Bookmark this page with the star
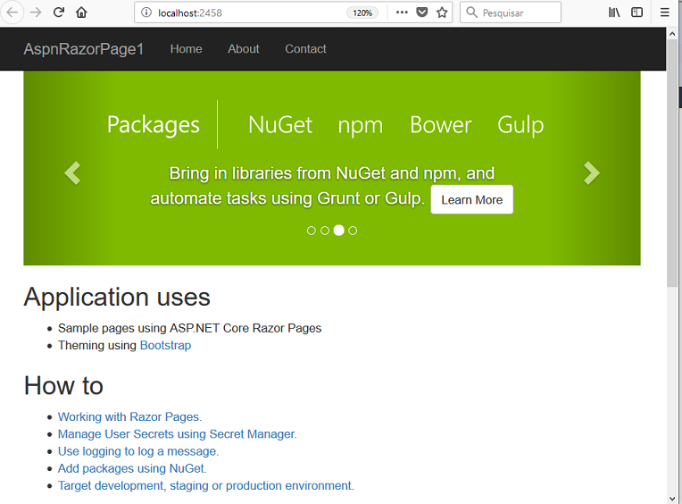 pyautogui.click(x=442, y=13)
